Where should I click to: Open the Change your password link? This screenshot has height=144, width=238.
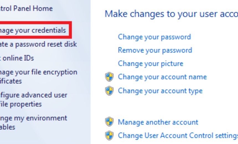pos(154,37)
